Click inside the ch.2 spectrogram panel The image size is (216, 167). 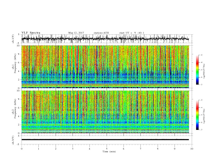click(105, 112)
